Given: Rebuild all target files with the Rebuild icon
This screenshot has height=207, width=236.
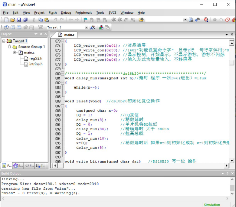Looking at the screenshot, I should tap(19, 27).
